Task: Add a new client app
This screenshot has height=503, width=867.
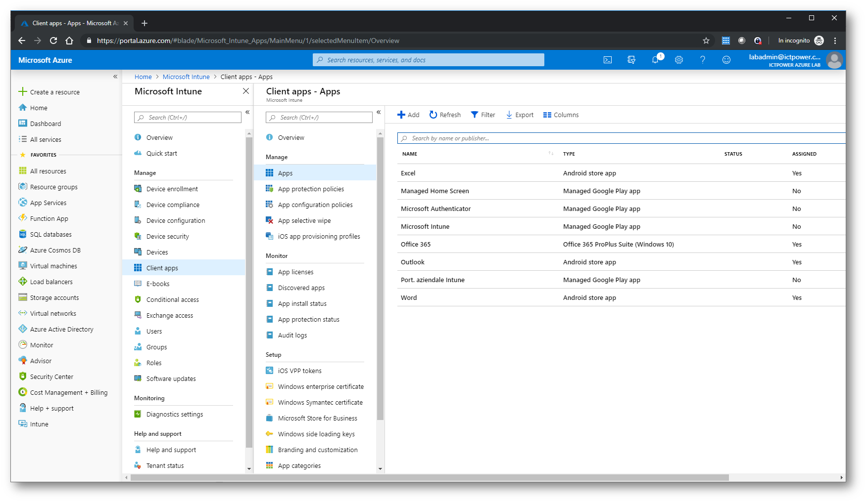Action: coord(408,115)
